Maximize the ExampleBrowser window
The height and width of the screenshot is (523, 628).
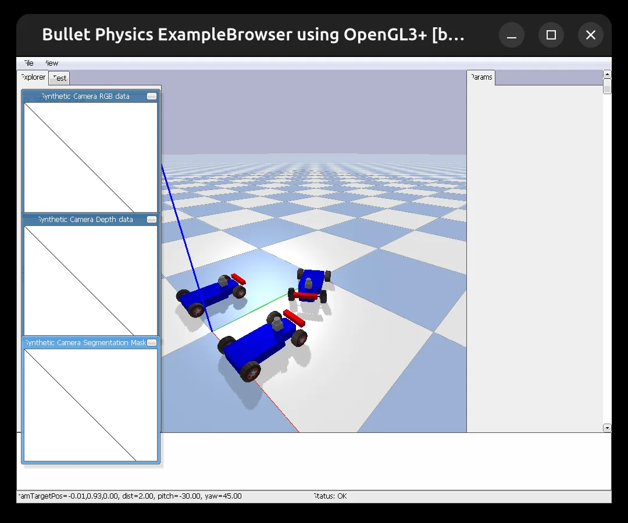click(x=551, y=35)
